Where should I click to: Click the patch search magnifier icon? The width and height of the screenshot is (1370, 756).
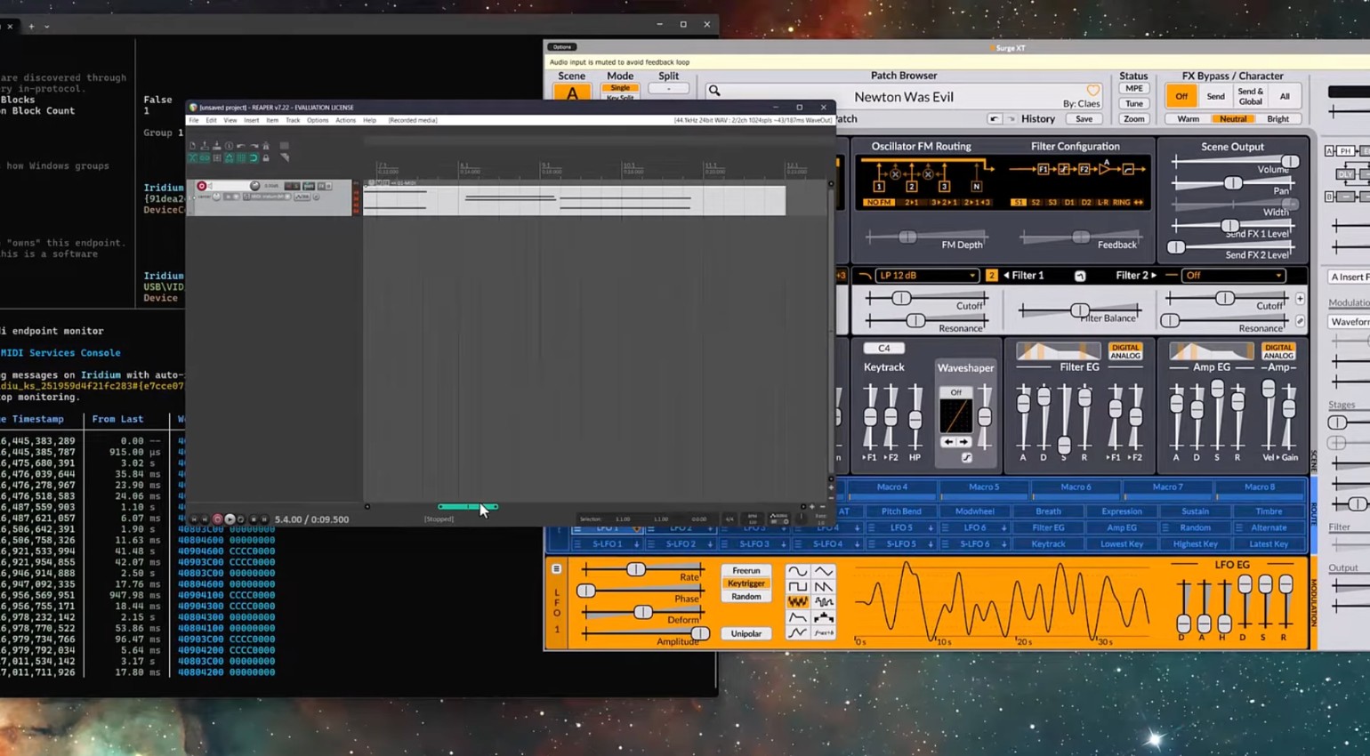pos(714,91)
